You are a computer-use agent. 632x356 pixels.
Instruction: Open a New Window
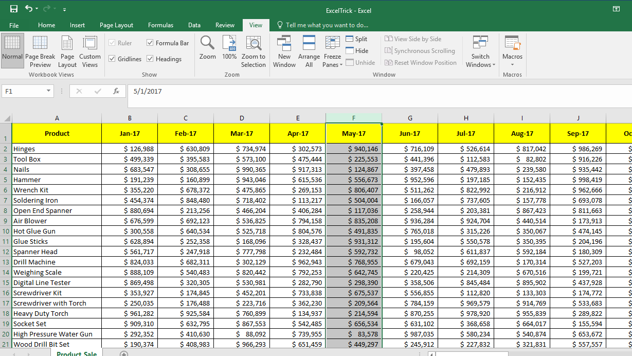pyautogui.click(x=284, y=51)
